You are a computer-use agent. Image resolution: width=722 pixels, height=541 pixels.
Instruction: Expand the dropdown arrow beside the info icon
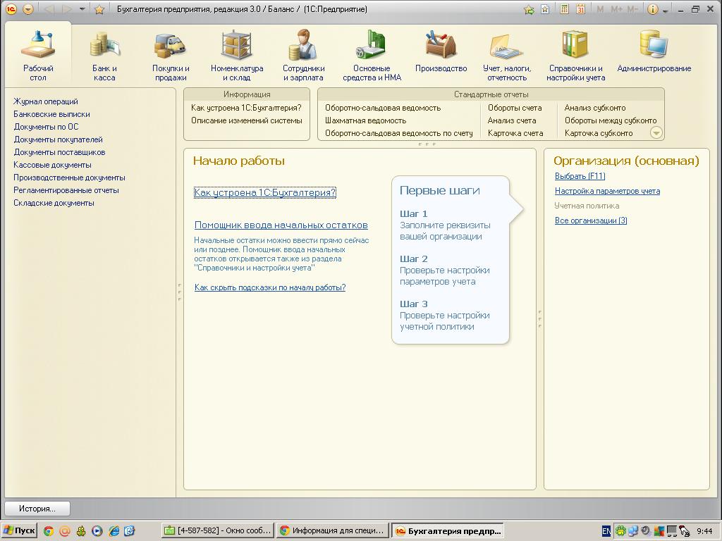click(x=666, y=11)
